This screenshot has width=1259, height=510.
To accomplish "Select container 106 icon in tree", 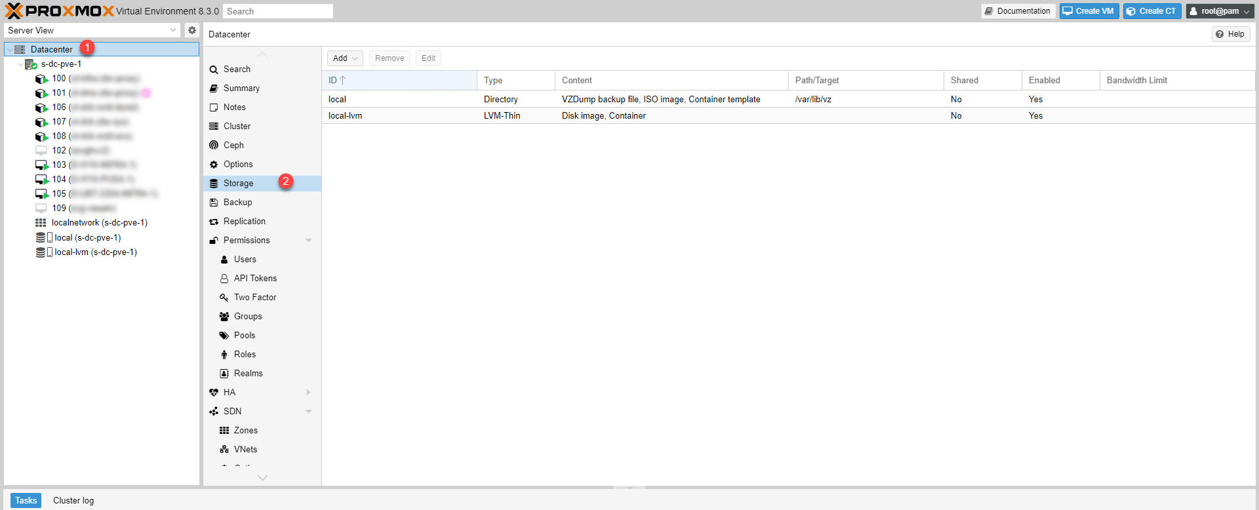I will [x=41, y=108].
